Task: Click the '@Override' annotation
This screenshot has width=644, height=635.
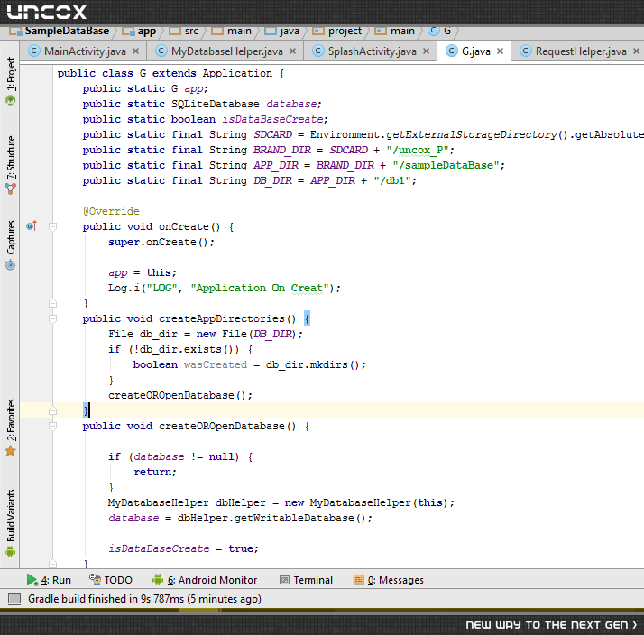Action: tap(111, 212)
